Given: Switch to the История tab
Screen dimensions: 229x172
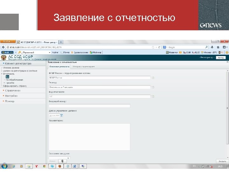Looking at the screenshot, I should click(84, 67).
